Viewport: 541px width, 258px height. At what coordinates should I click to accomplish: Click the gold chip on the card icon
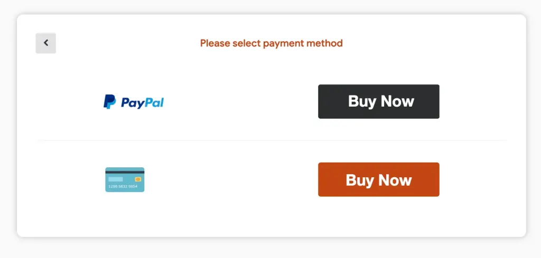pyautogui.click(x=138, y=179)
